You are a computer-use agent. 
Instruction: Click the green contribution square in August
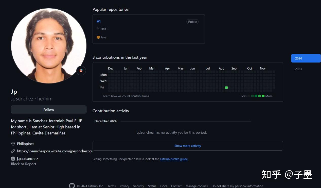[x=226, y=88]
